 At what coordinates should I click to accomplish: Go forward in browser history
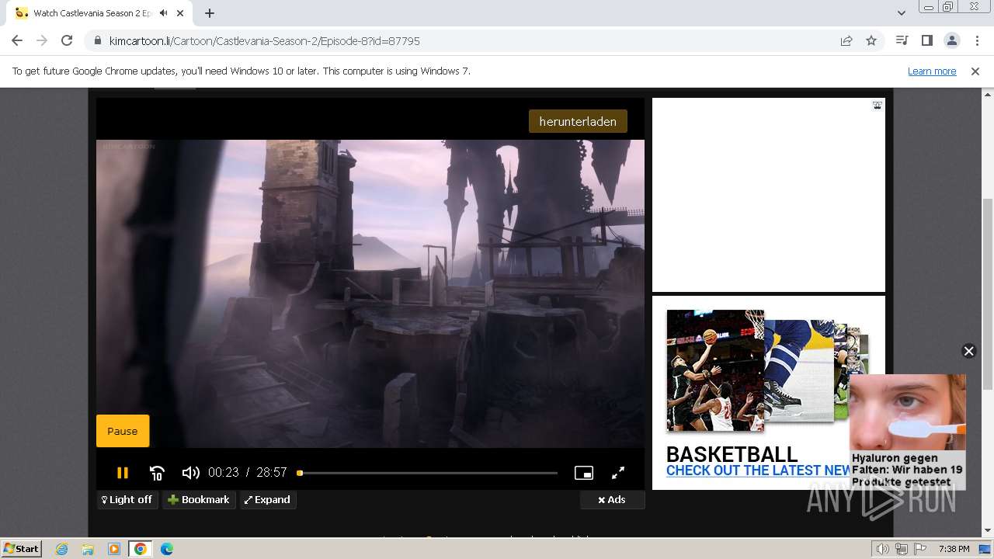(x=42, y=40)
